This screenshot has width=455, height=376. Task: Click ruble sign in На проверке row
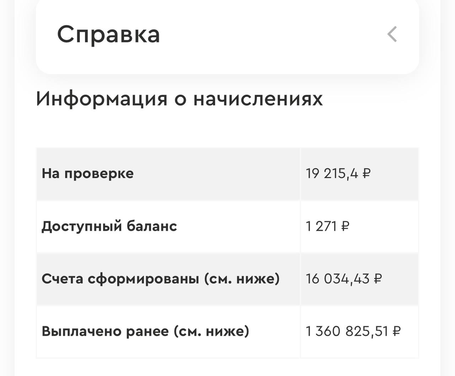coord(366,174)
